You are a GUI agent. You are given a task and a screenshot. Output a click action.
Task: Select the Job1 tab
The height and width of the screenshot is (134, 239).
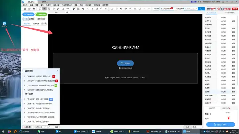pos(56,12)
